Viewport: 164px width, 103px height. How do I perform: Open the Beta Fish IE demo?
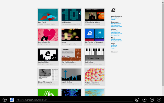48,17
